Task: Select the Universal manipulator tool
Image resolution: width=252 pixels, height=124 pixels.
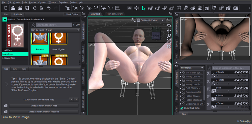Action: coord(150,8)
